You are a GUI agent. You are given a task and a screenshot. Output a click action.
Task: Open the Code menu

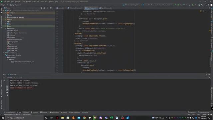click(23, 2)
